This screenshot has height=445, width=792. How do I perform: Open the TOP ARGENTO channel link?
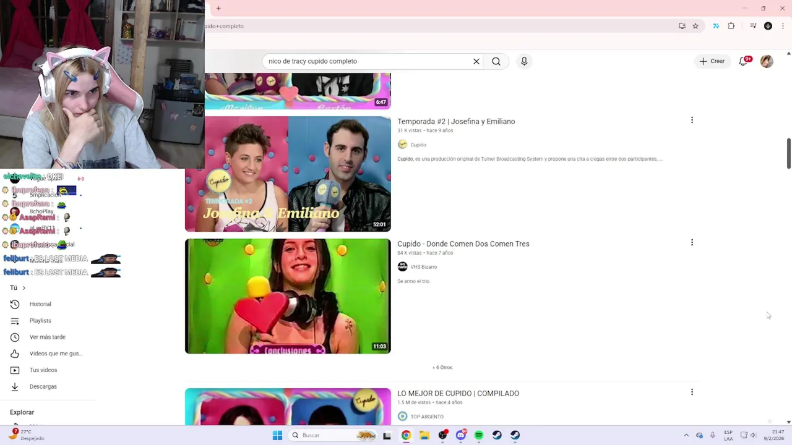[x=427, y=417]
